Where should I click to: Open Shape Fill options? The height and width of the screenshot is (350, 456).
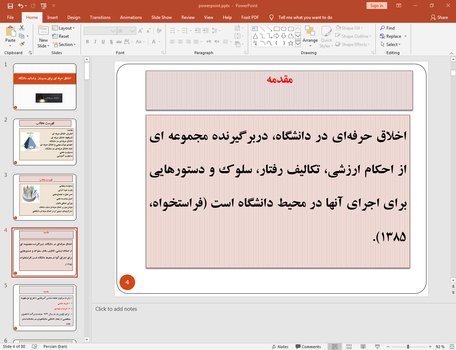pos(349,28)
